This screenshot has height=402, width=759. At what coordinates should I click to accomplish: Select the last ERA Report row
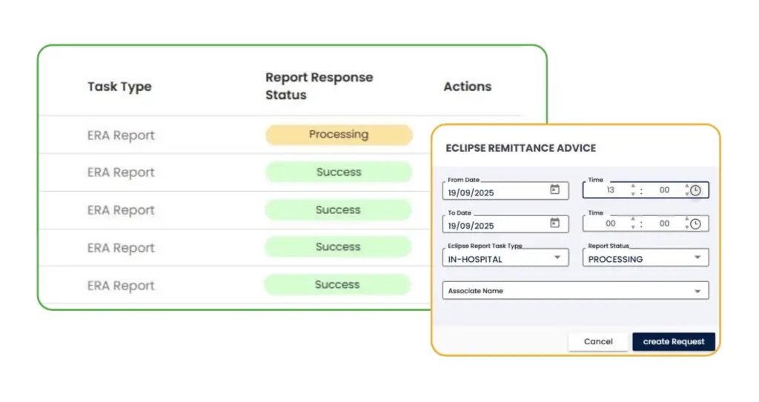click(x=235, y=285)
